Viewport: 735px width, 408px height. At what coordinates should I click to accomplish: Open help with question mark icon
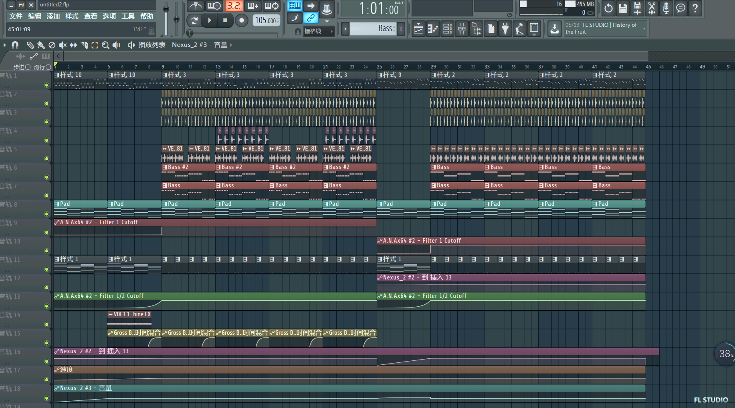[x=695, y=8]
